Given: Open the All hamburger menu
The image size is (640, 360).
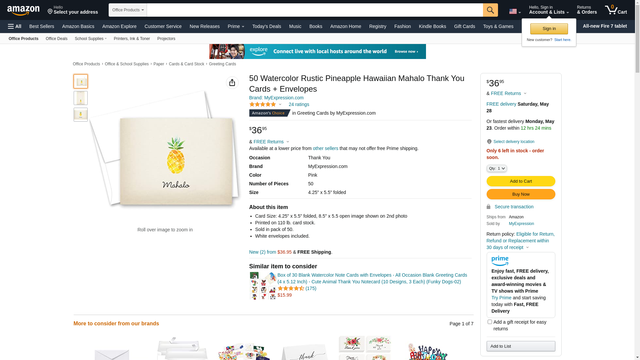Looking at the screenshot, I should (x=15, y=26).
